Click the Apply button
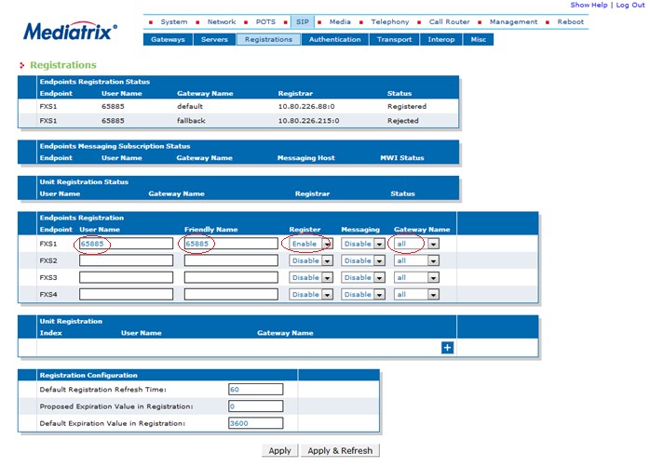The width and height of the screenshot is (650, 466). pyautogui.click(x=279, y=451)
